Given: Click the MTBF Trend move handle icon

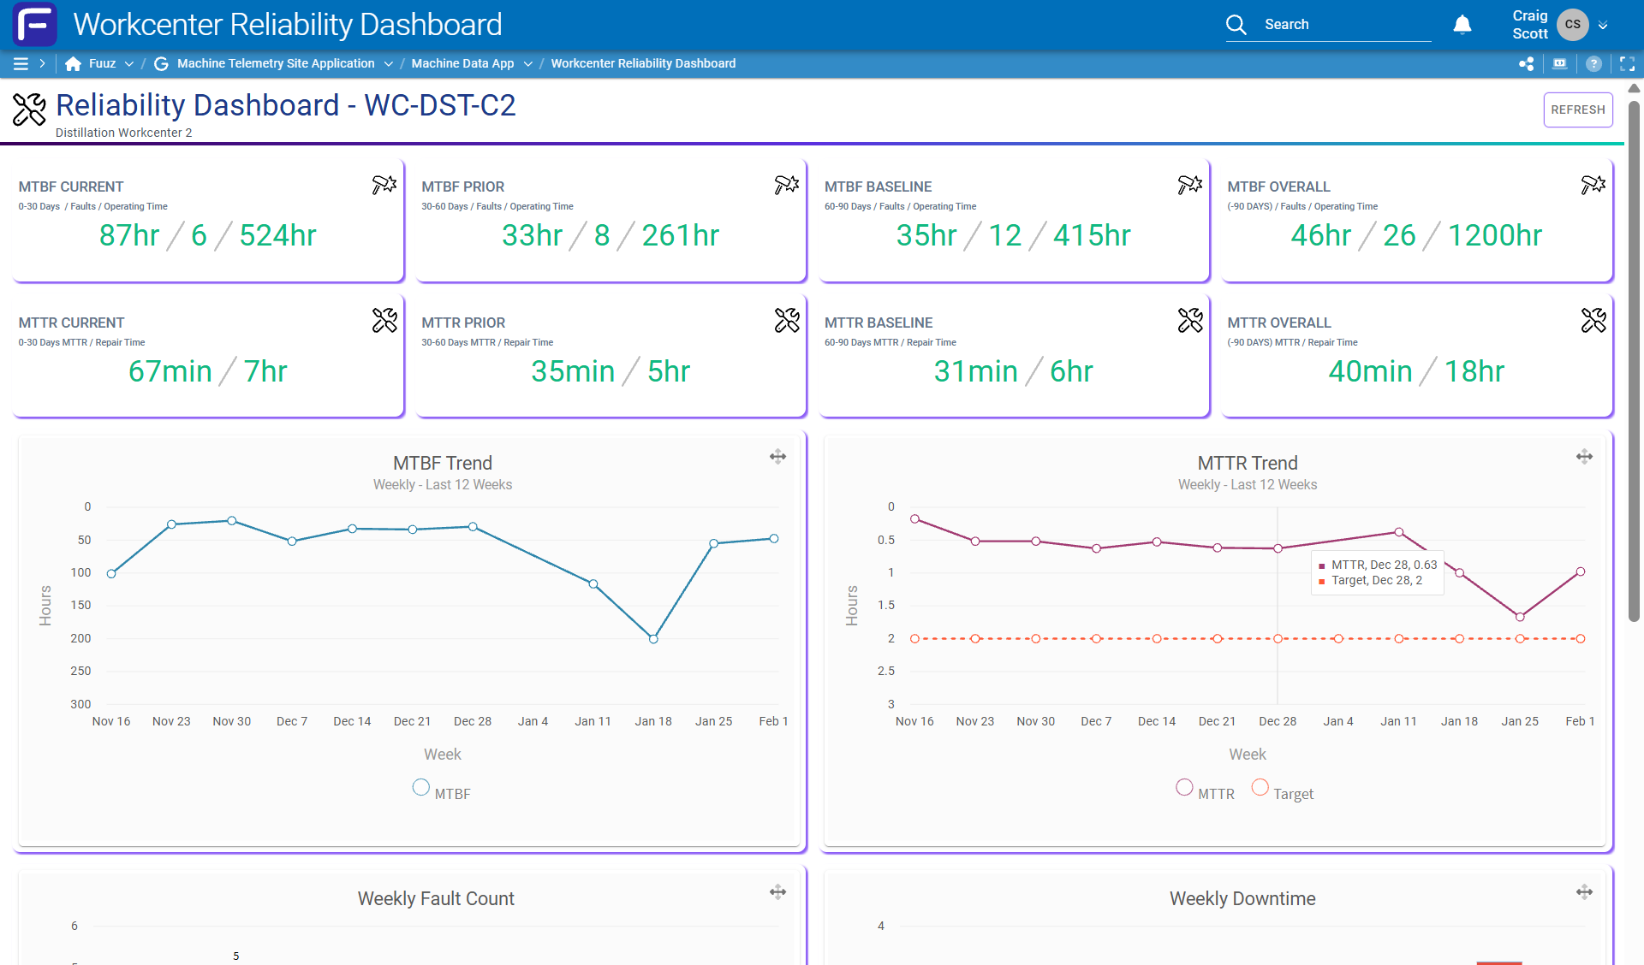Looking at the screenshot, I should [777, 457].
